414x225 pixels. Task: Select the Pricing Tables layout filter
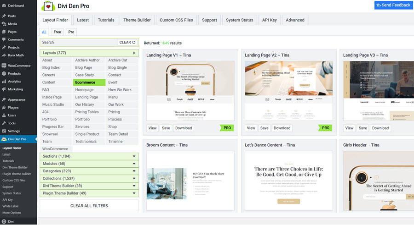coord(89,112)
